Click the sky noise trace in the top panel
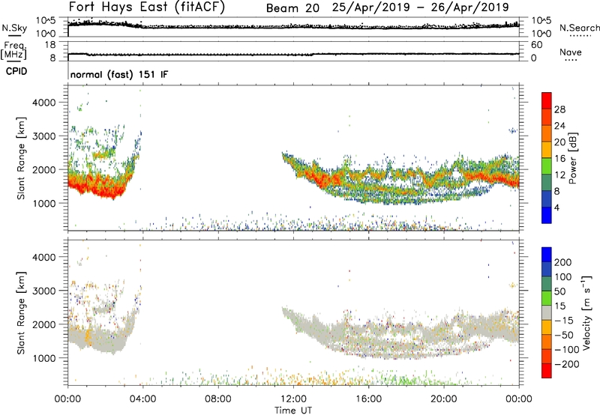 pyautogui.click(x=293, y=27)
